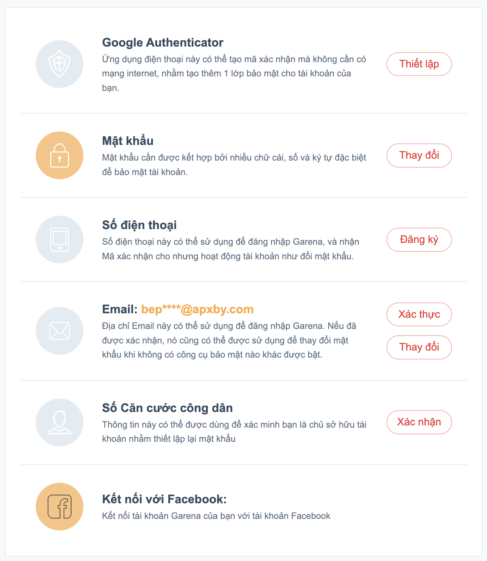Click the Kết nối với Facebook heading
Image resolution: width=487 pixels, height=561 pixels.
pyautogui.click(x=164, y=499)
